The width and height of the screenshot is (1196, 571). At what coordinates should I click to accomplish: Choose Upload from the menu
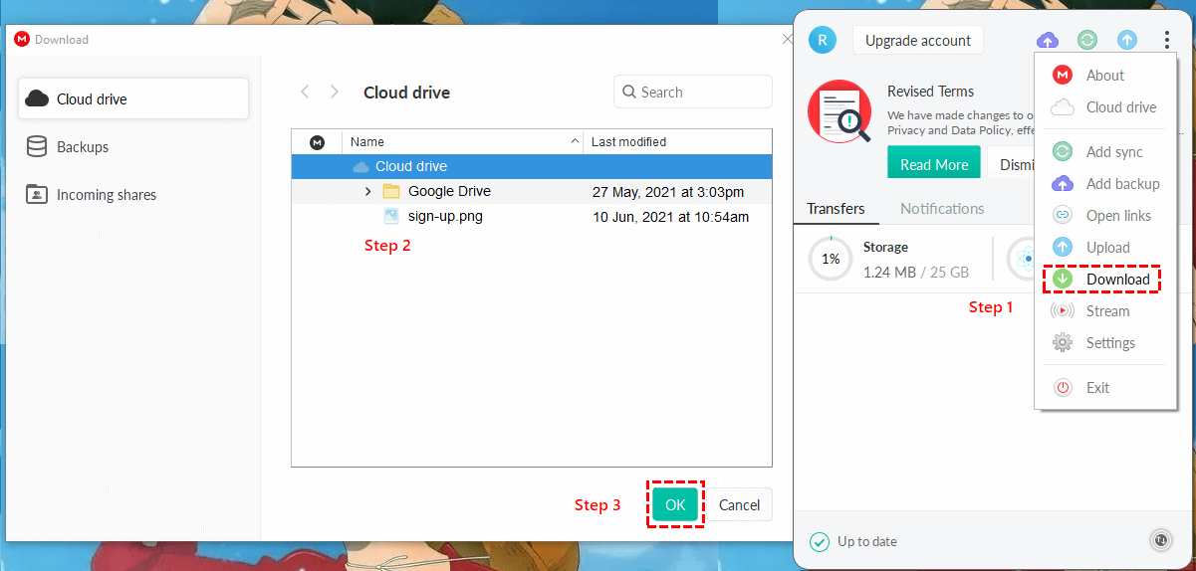pyautogui.click(x=1105, y=247)
